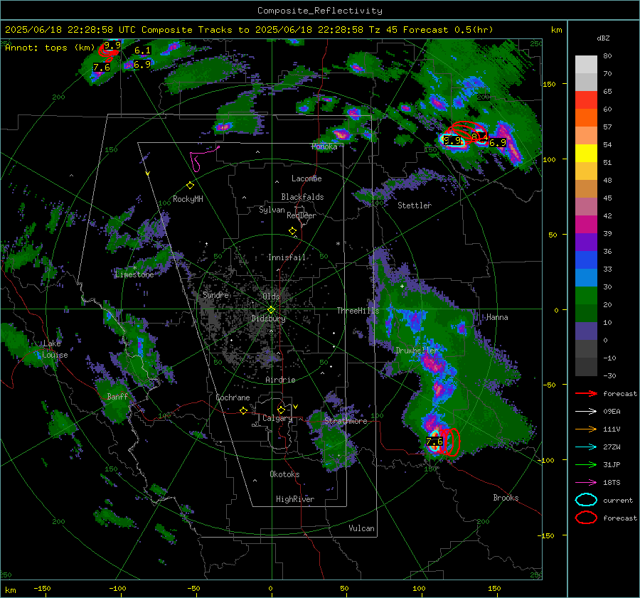Click the green 31JP arrow legend icon
Screen dimensions: 640x598
tap(586, 464)
